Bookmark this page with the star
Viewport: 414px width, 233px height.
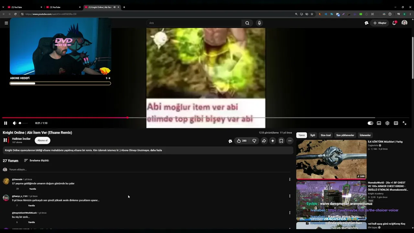(x=312, y=14)
